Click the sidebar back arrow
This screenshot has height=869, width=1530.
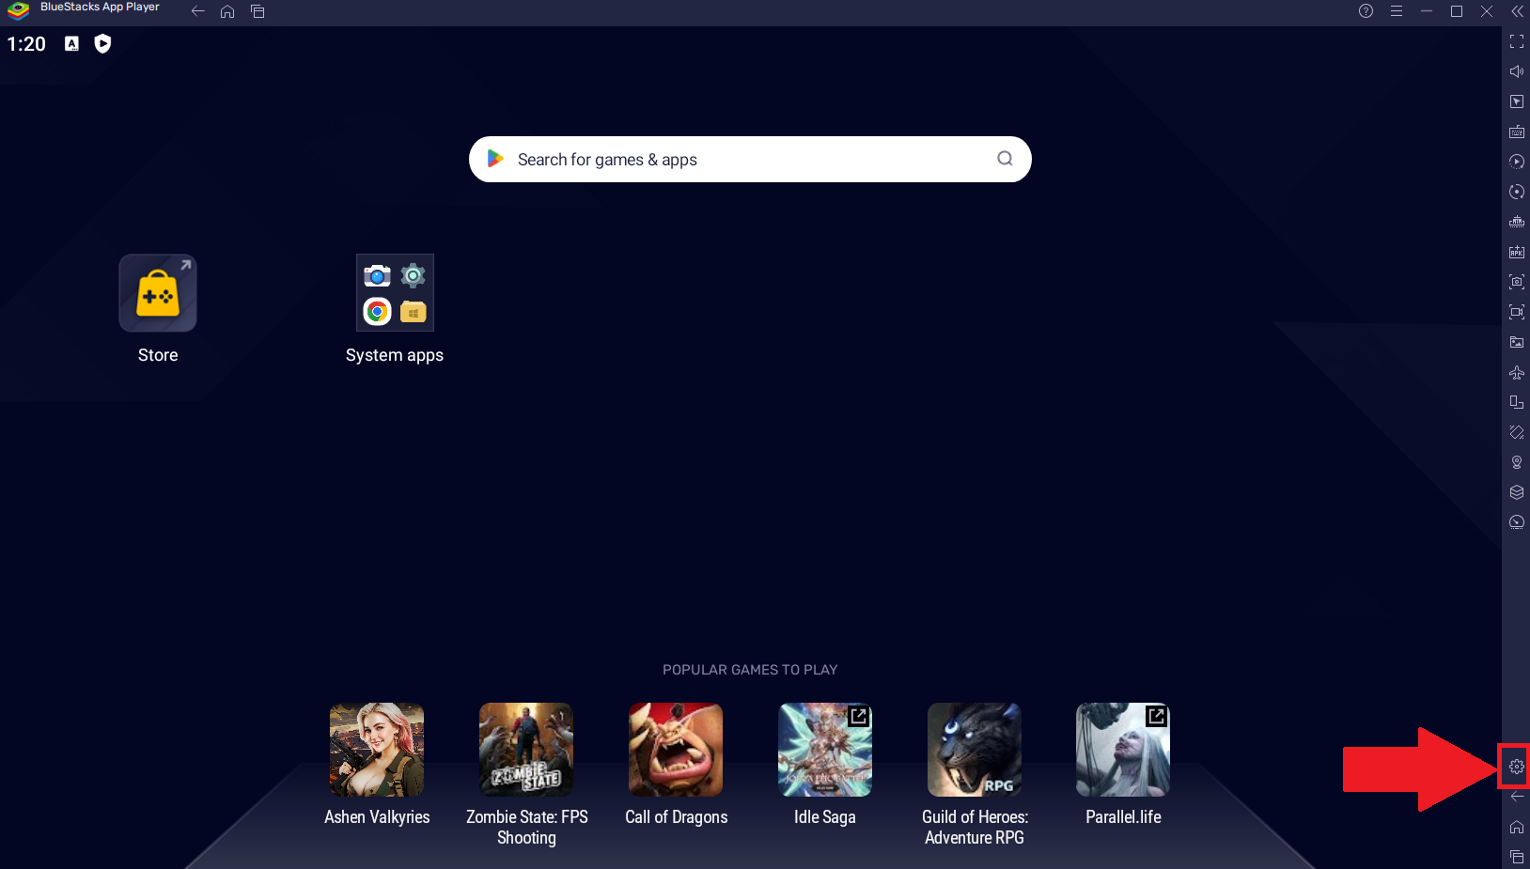[1516, 797]
